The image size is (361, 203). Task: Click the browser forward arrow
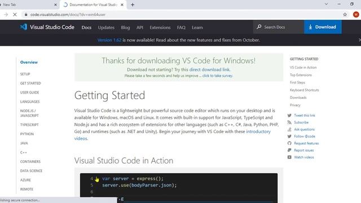pos(6,15)
